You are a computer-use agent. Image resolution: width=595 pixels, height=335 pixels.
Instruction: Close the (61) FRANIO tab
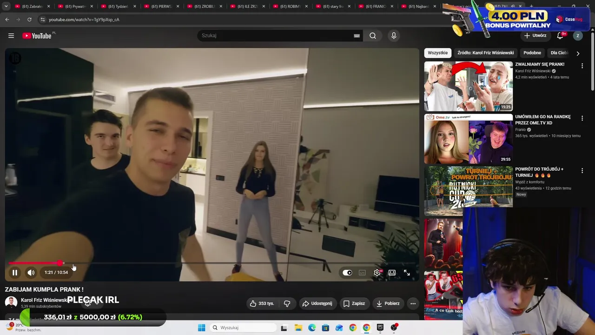pos(392,7)
